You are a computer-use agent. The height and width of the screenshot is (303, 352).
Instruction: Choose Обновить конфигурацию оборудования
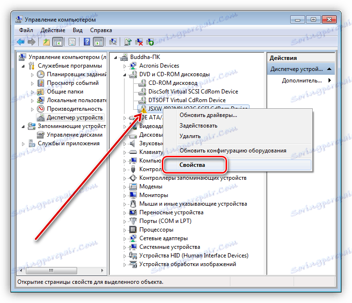(238, 151)
